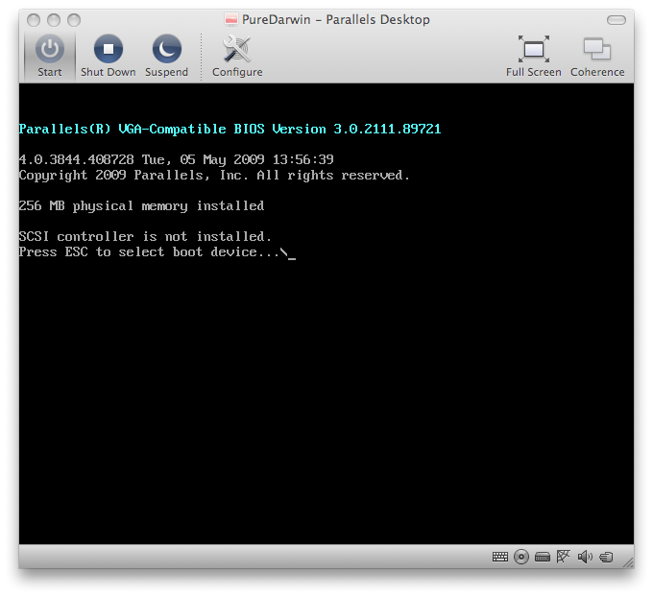
Task: Click the hard disk status icon
Action: (543, 557)
